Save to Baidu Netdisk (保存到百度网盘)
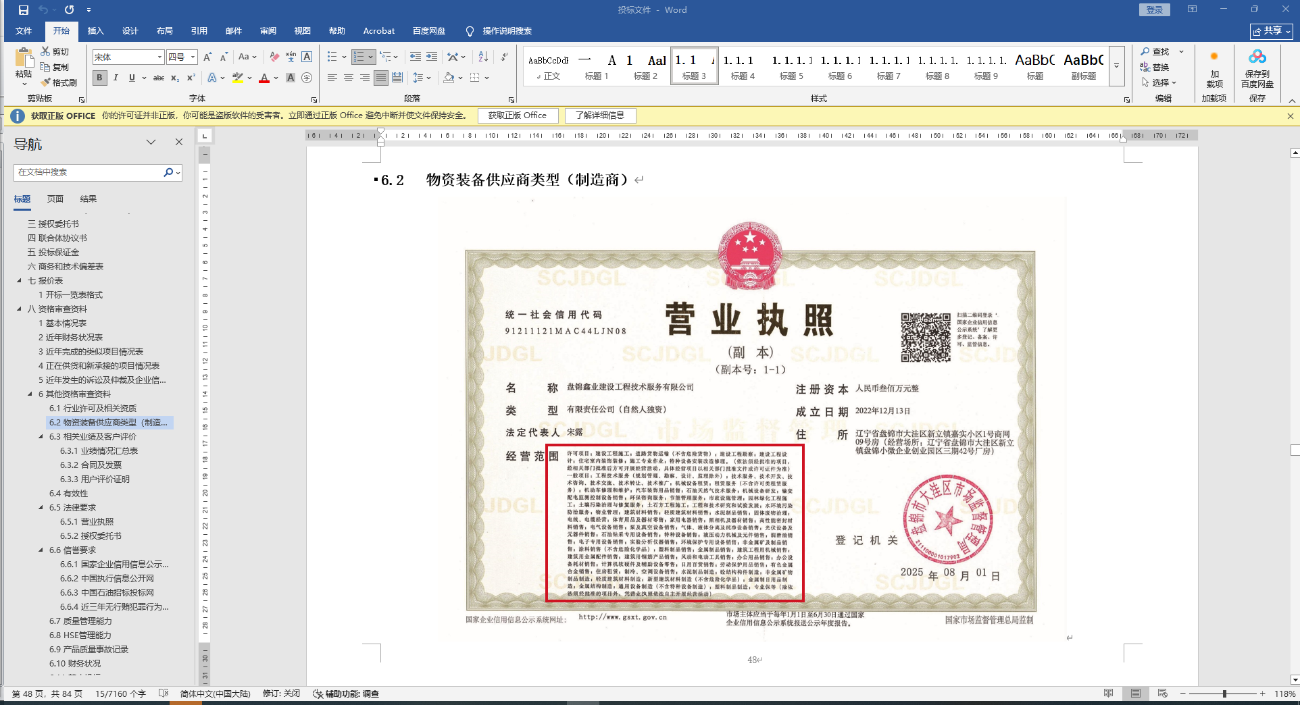The width and height of the screenshot is (1300, 705). click(1257, 68)
